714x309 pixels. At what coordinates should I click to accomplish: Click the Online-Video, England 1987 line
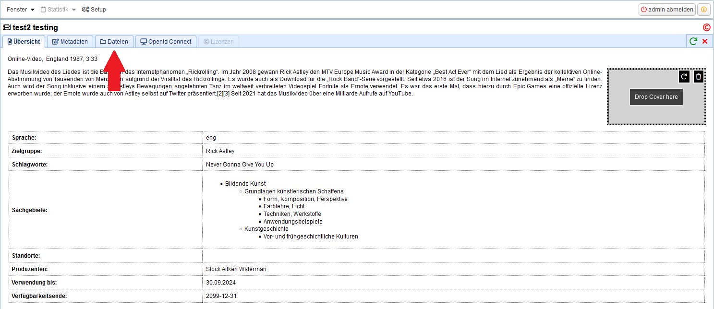click(x=53, y=59)
